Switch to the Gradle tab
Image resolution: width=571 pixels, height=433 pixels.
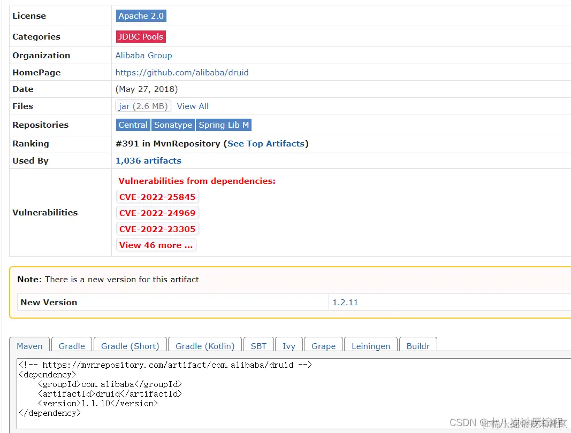pos(71,346)
